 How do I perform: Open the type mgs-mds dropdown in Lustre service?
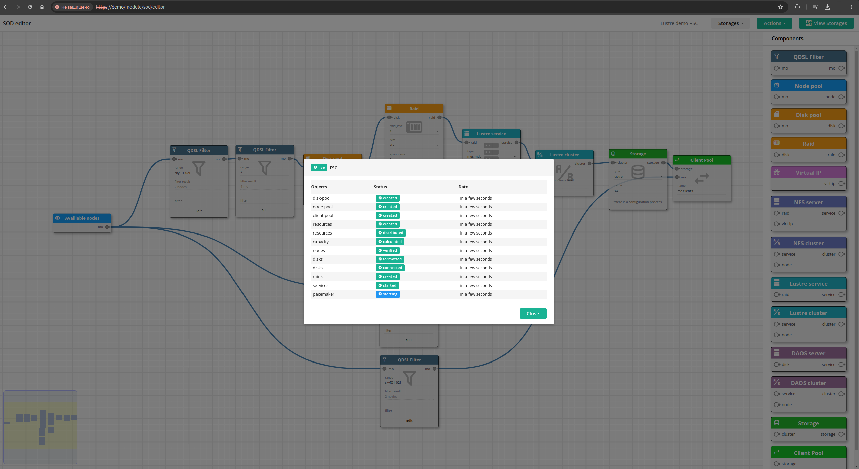point(491,157)
